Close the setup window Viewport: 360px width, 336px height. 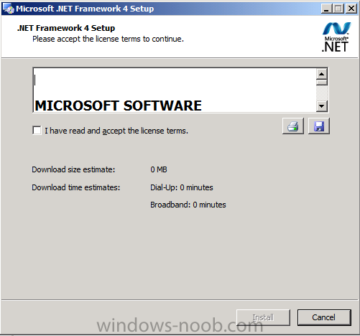[351, 9]
